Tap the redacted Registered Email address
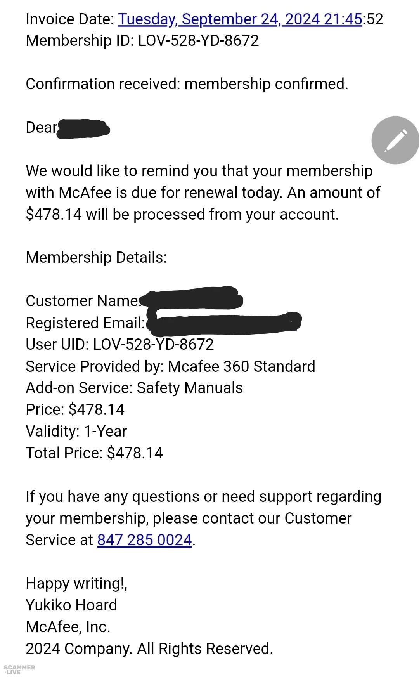The image size is (419, 678). (224, 323)
